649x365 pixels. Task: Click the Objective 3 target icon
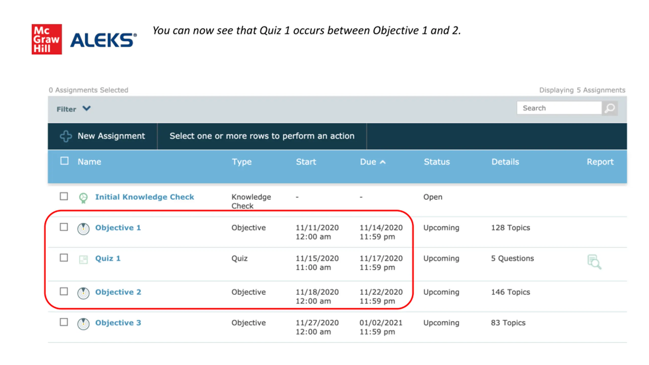83,324
